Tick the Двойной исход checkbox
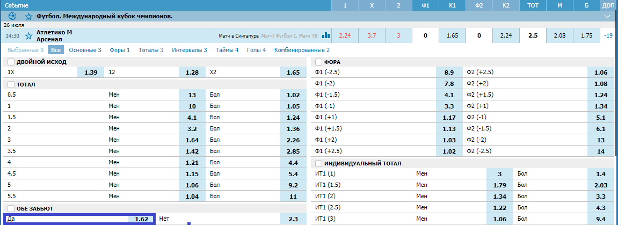This screenshot has width=618, height=225. pos(11,62)
